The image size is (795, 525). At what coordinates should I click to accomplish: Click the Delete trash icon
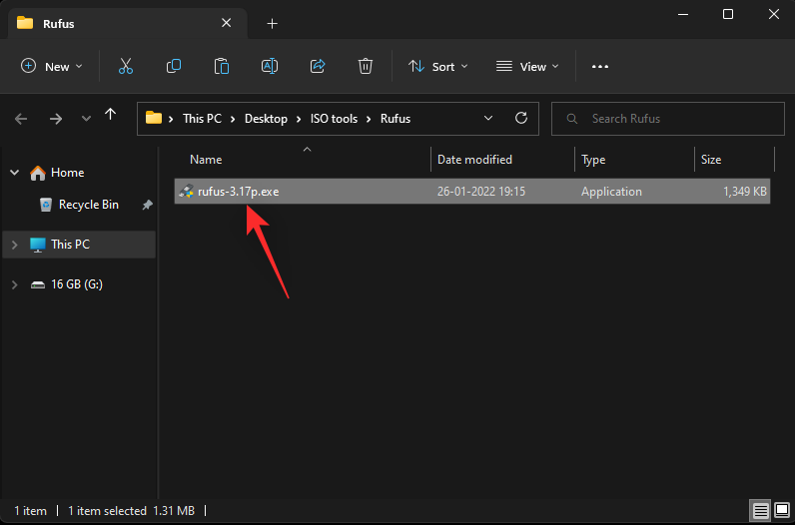point(366,67)
